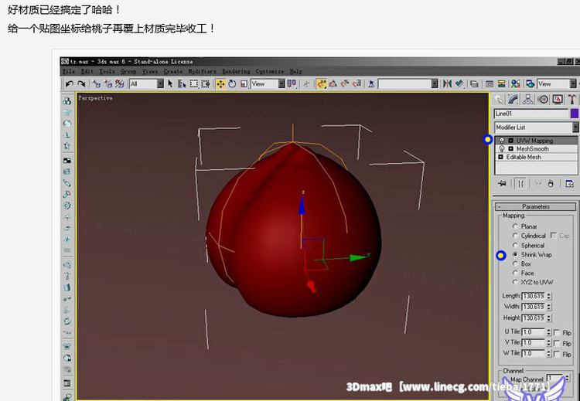This screenshot has width=580, height=401.
Task: Click the Undo arrow icon
Action: coord(69,84)
